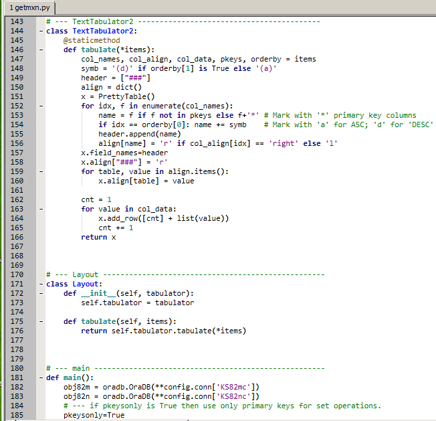Switch to the getmxn.py file tab
The width and height of the screenshot is (436, 421).
[x=28, y=7]
